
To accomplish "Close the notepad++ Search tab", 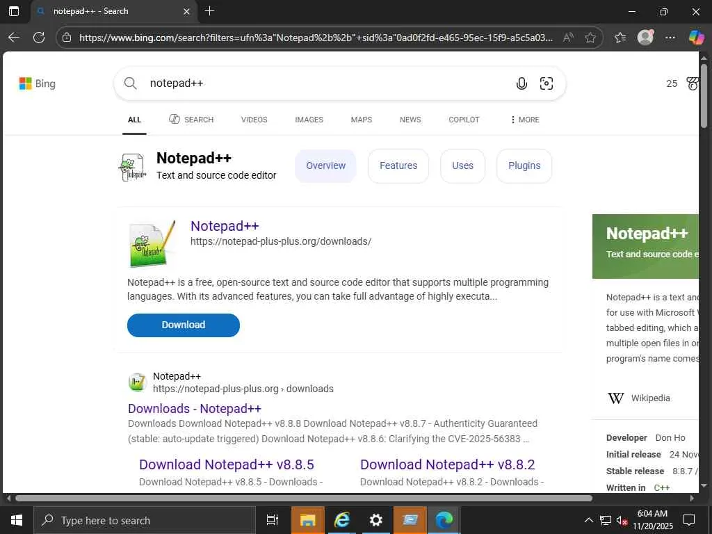I will click(x=186, y=11).
